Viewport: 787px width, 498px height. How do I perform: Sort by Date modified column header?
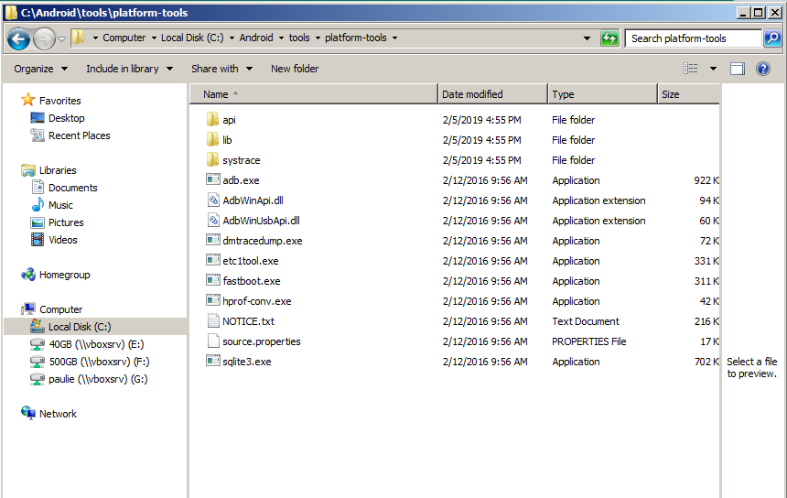tap(493, 94)
